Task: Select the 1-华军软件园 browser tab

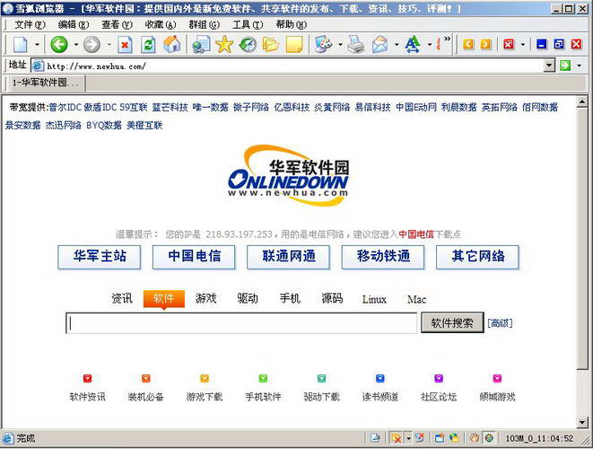Action: click(45, 83)
